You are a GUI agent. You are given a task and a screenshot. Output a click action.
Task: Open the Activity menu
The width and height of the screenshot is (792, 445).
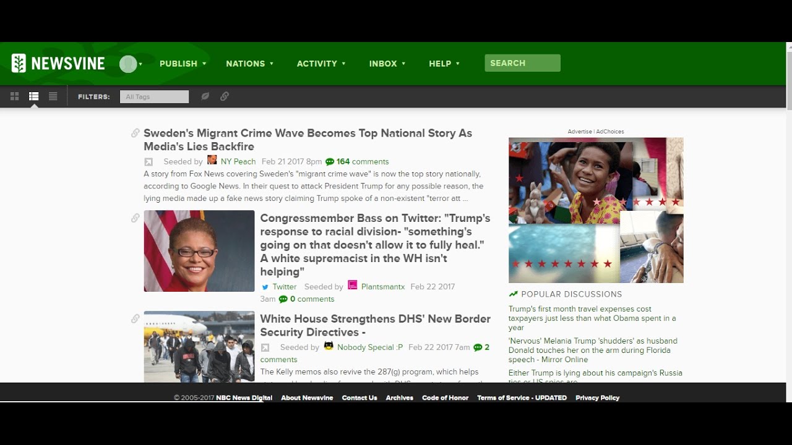317,64
